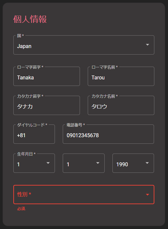Click the 生年月日 floating label
Screen dimensions: 168x229
pos(26,154)
